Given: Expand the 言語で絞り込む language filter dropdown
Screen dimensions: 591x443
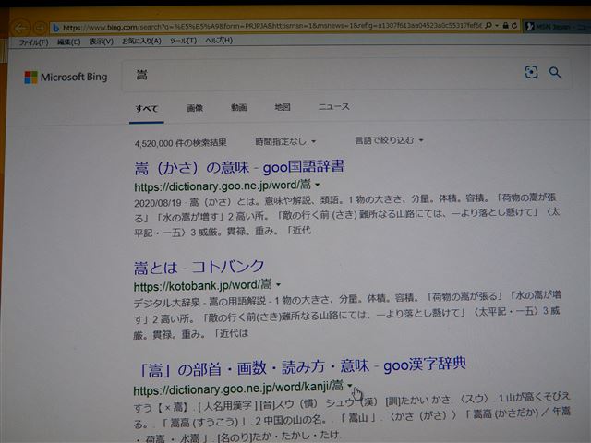Looking at the screenshot, I should click(389, 140).
